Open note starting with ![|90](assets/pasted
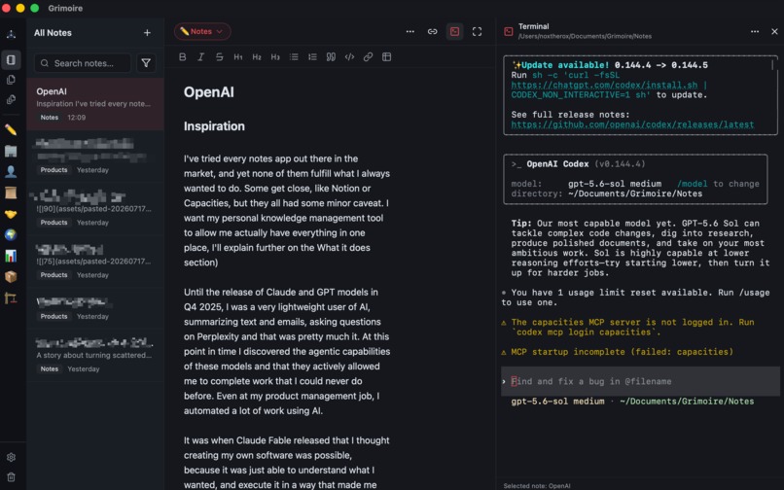Image resolution: width=784 pixels, height=490 pixels. [95, 209]
